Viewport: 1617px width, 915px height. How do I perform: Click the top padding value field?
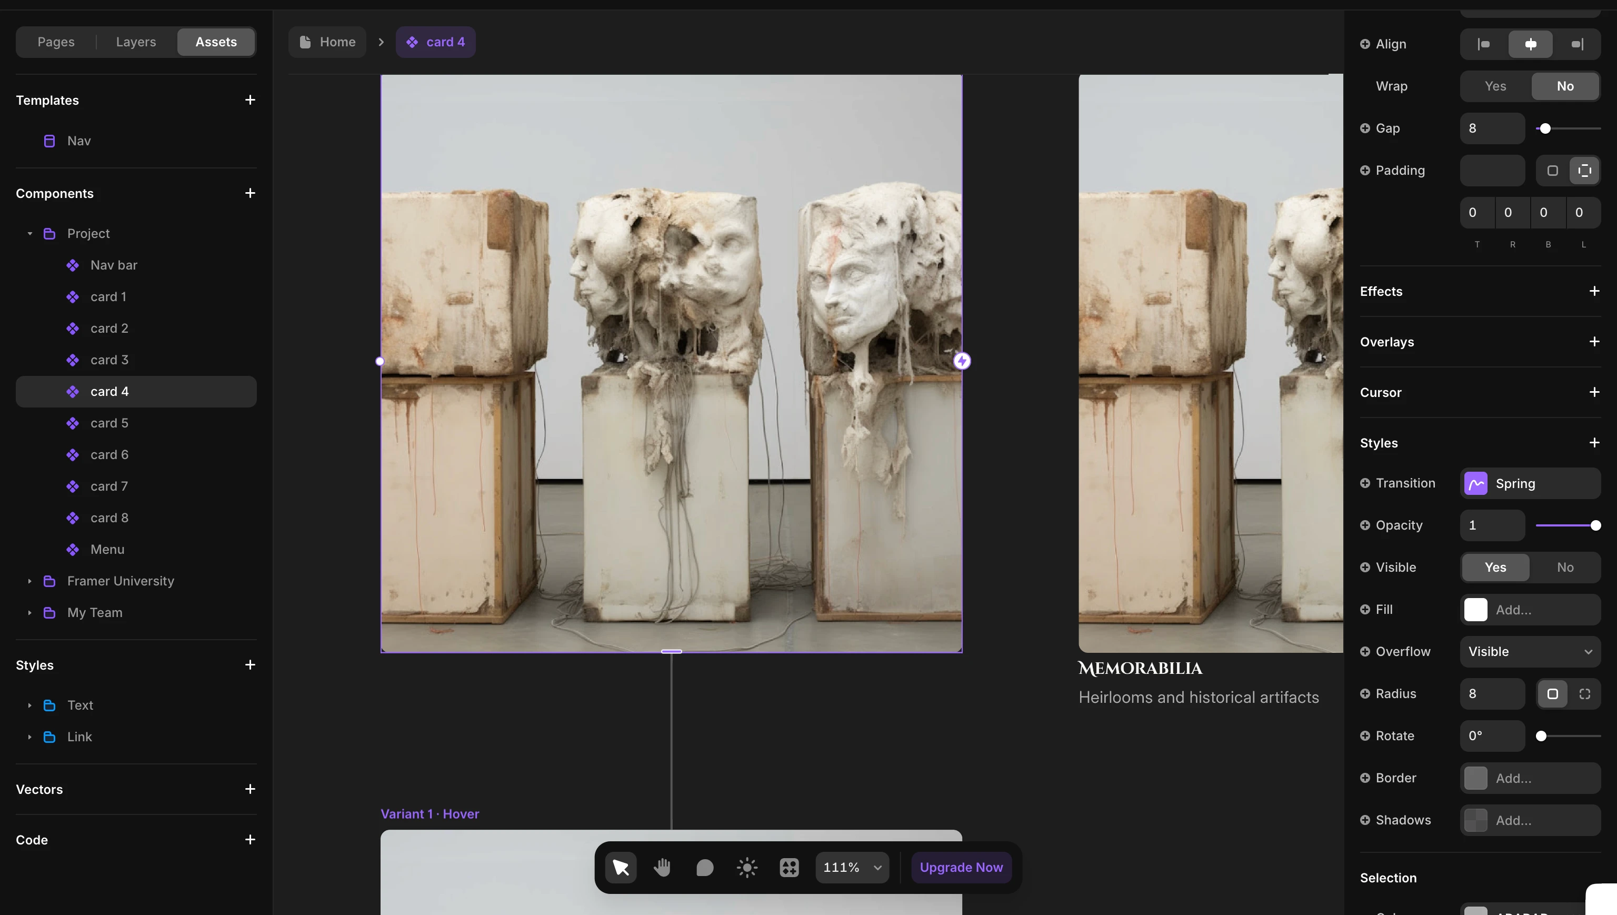[x=1477, y=212]
